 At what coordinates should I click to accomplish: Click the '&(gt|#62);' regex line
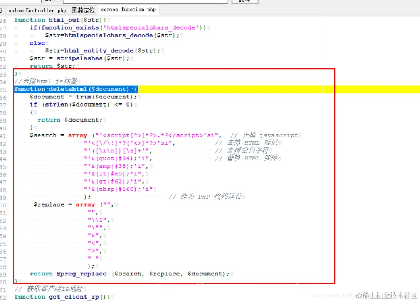tap(114, 182)
